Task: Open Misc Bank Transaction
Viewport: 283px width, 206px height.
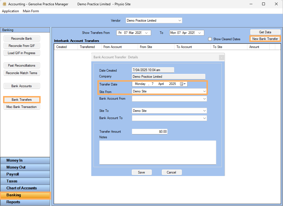Action: click(x=22, y=107)
